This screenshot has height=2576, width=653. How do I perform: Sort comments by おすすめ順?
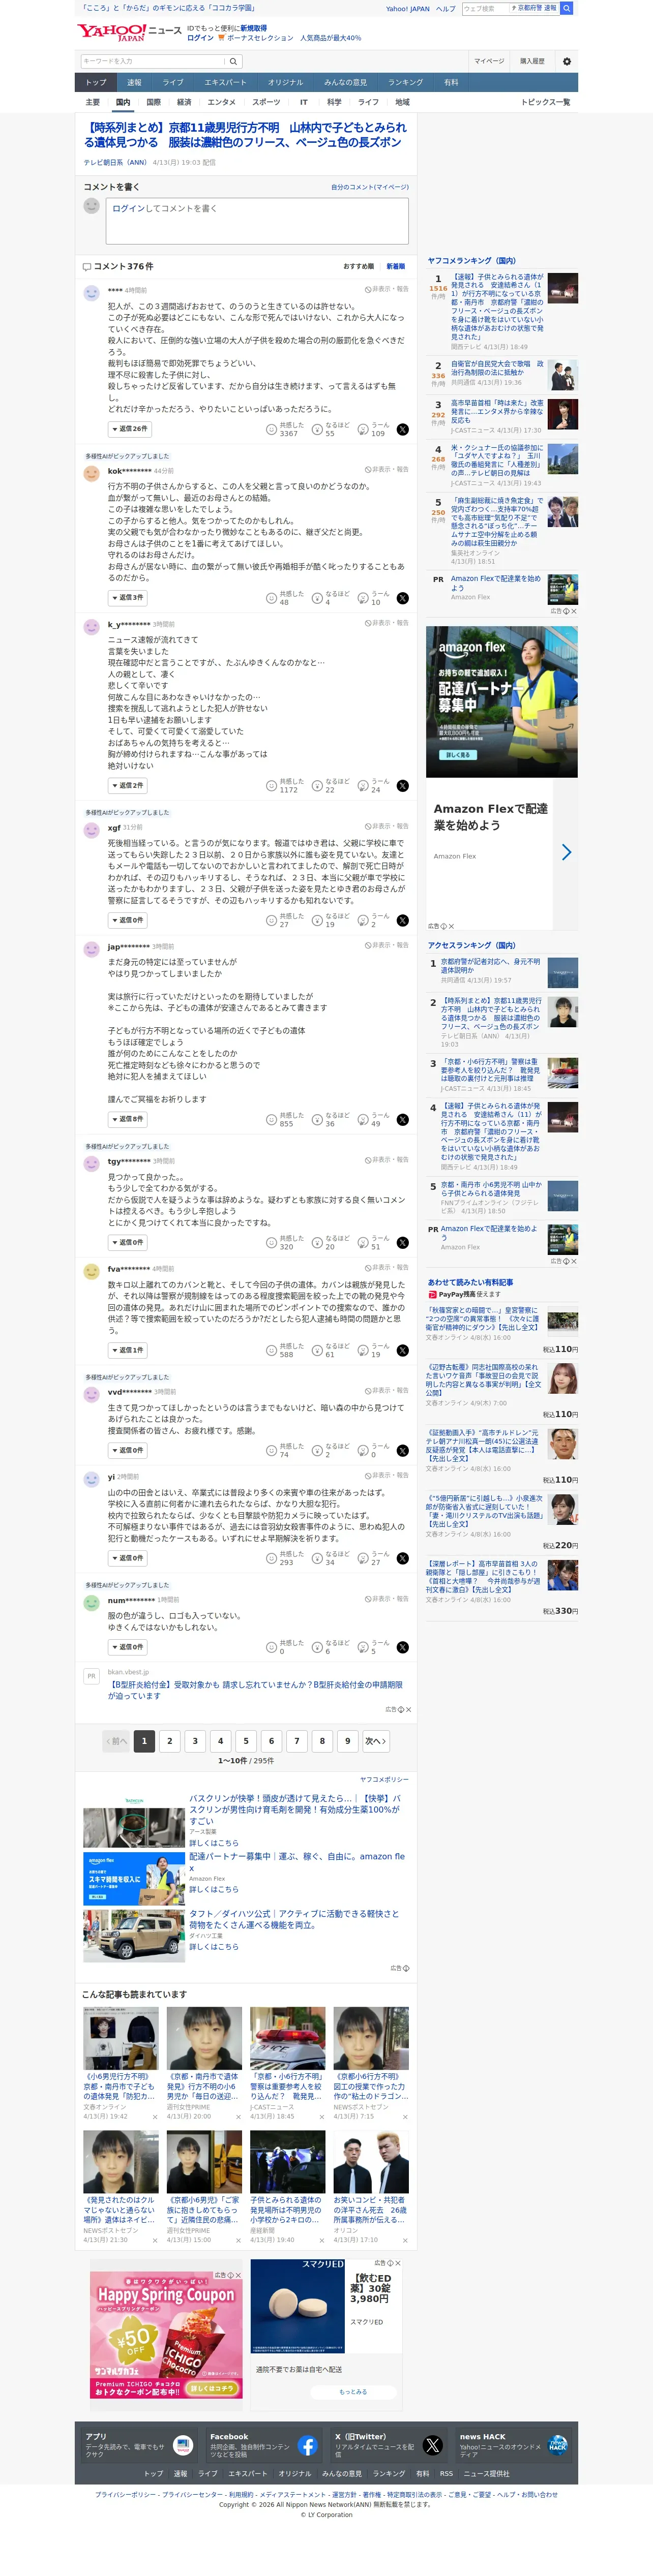[358, 266]
